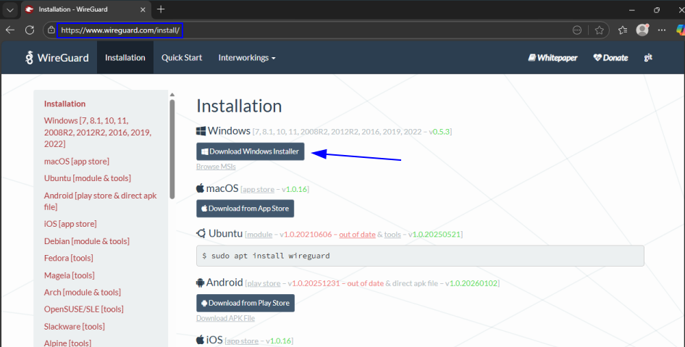Open the favorites list icon
685x347 pixels.
[x=623, y=30]
